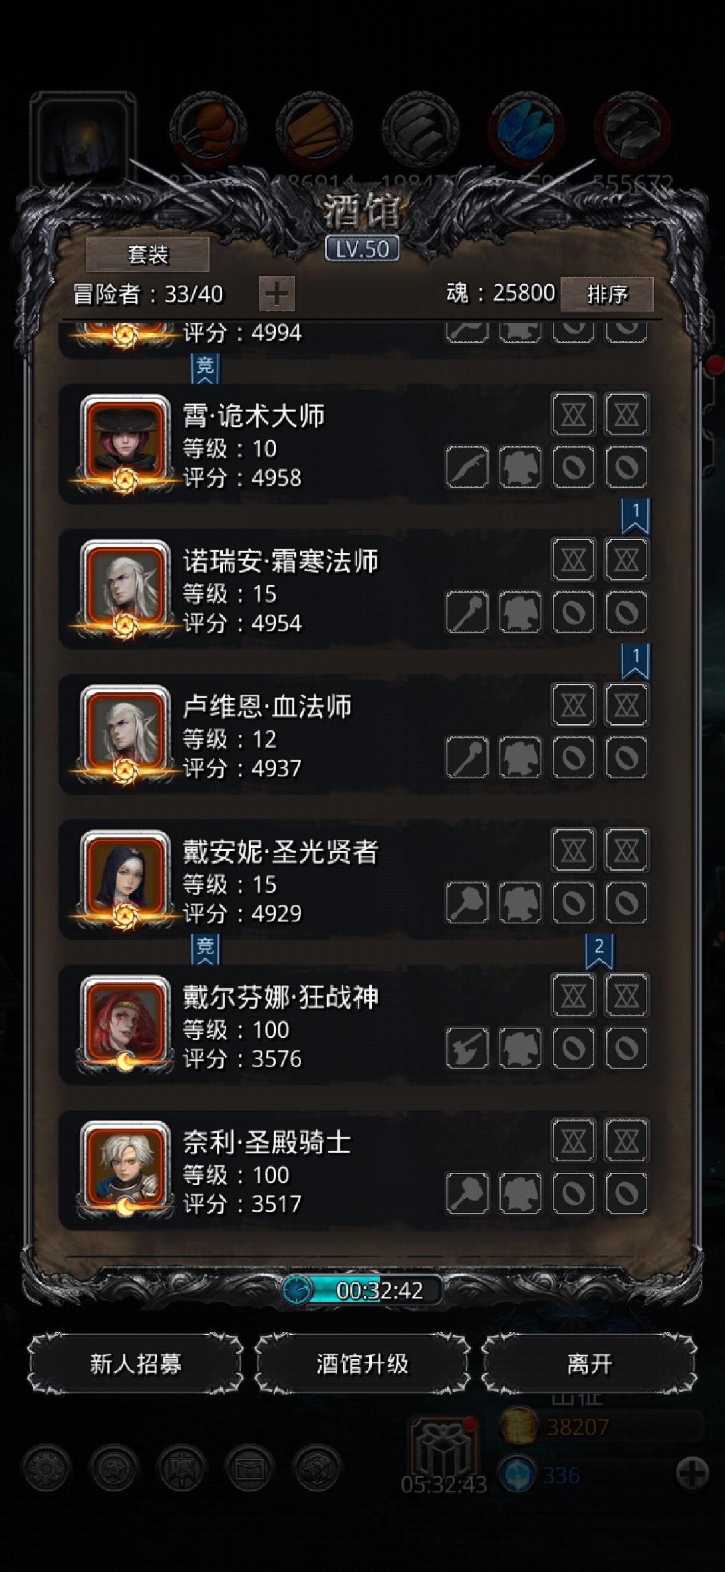This screenshot has height=1572, width=725.
Task: Open axe weapon slot of 戴尔芬娜·狂战神
Action: coord(467,1048)
